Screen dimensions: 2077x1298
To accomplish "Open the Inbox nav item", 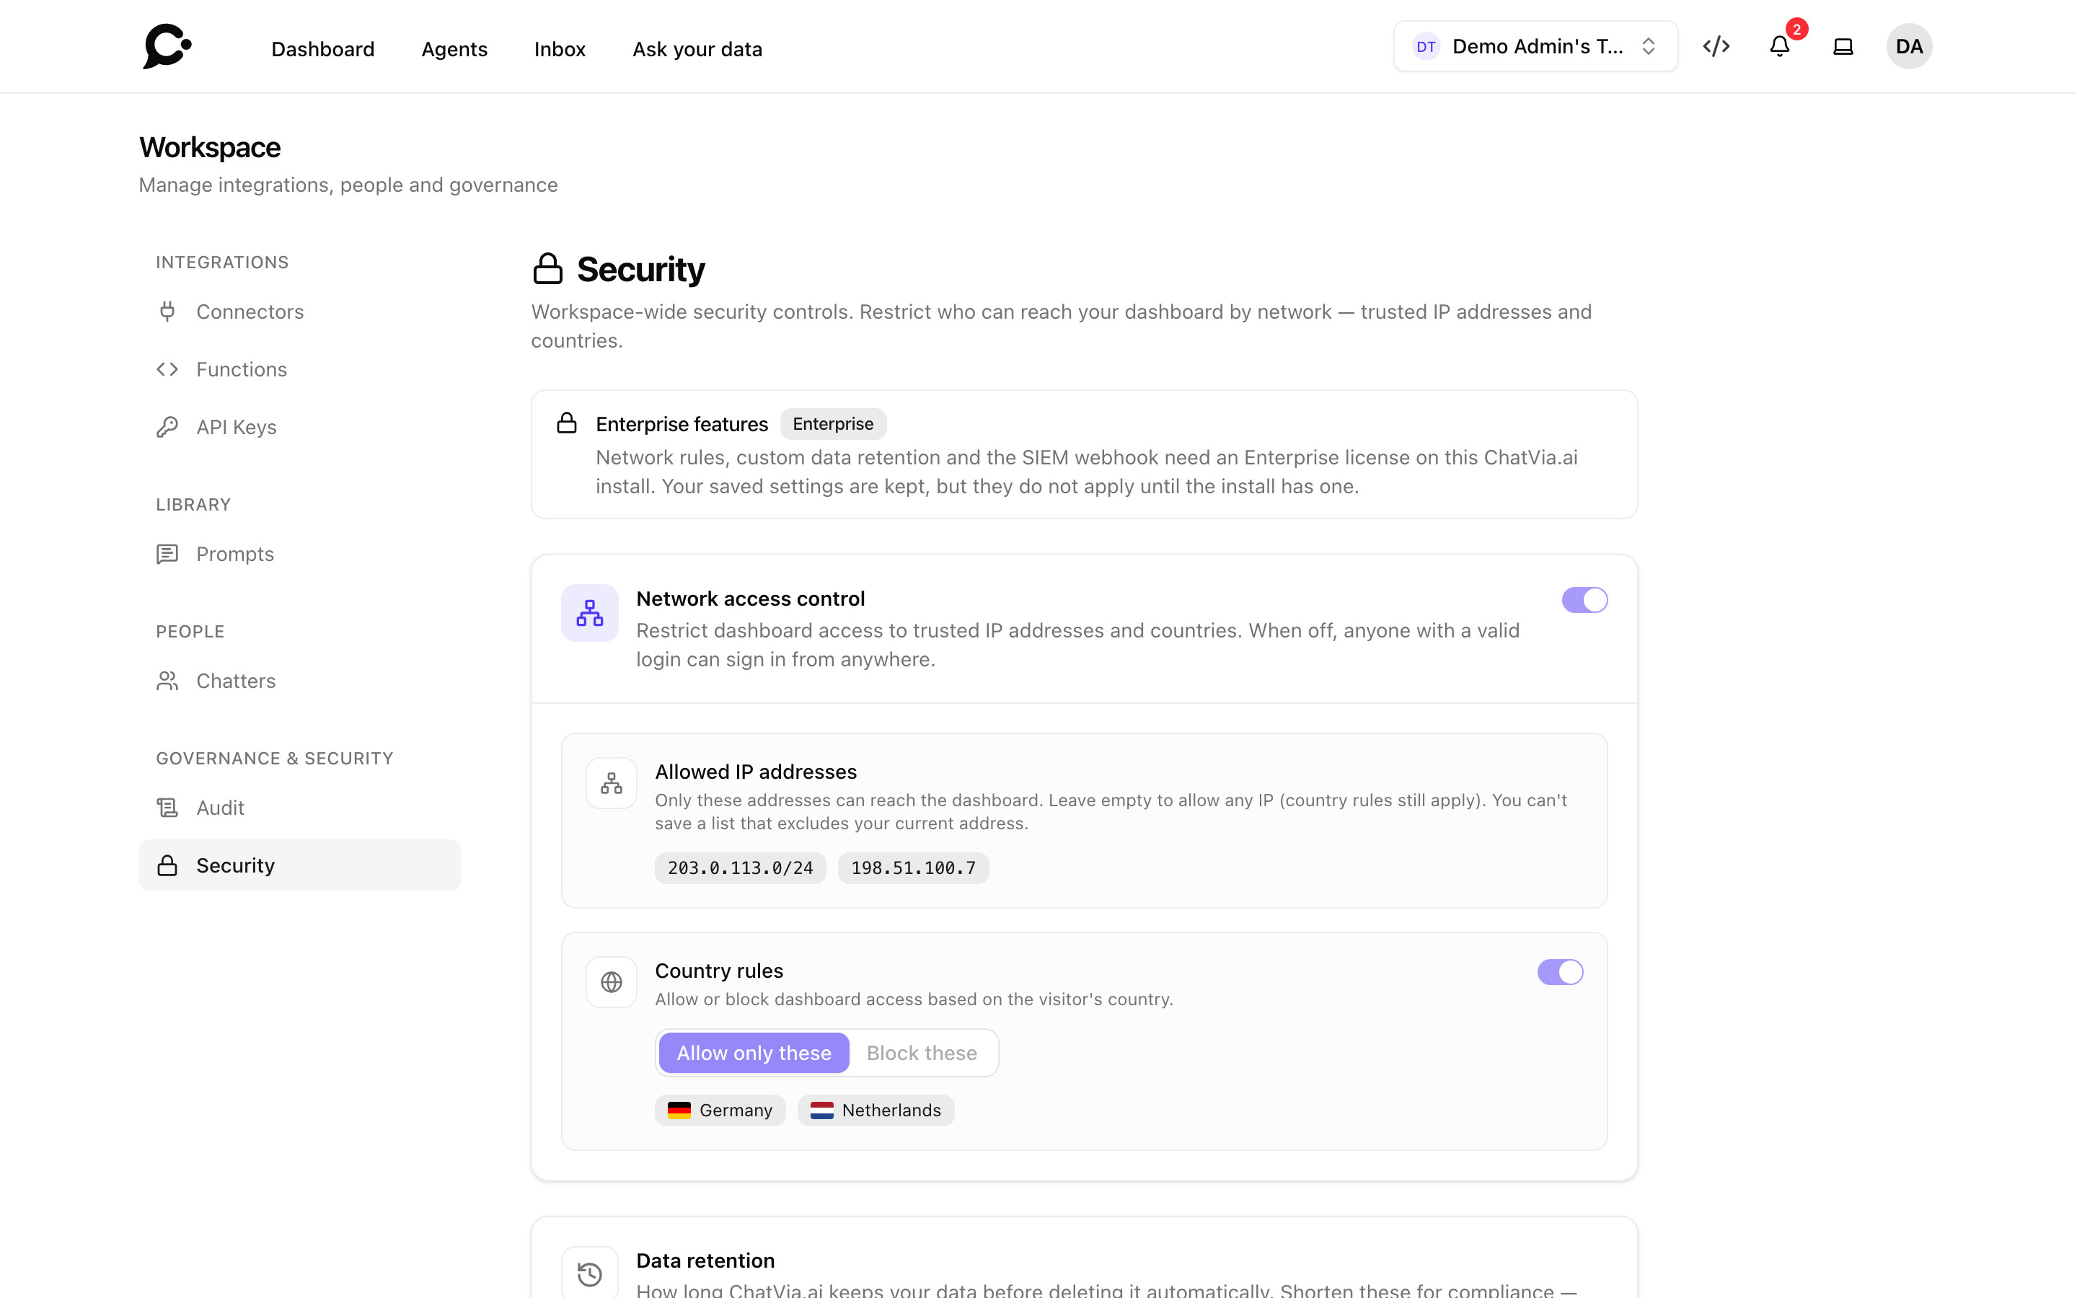I will [x=560, y=49].
